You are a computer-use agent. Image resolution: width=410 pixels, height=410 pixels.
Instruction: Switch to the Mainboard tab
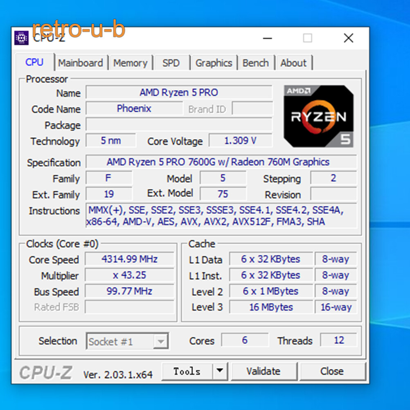(x=81, y=63)
